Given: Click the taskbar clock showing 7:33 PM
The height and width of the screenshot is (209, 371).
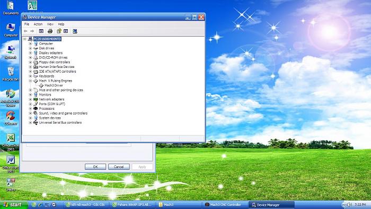Looking at the screenshot, I should (360, 205).
